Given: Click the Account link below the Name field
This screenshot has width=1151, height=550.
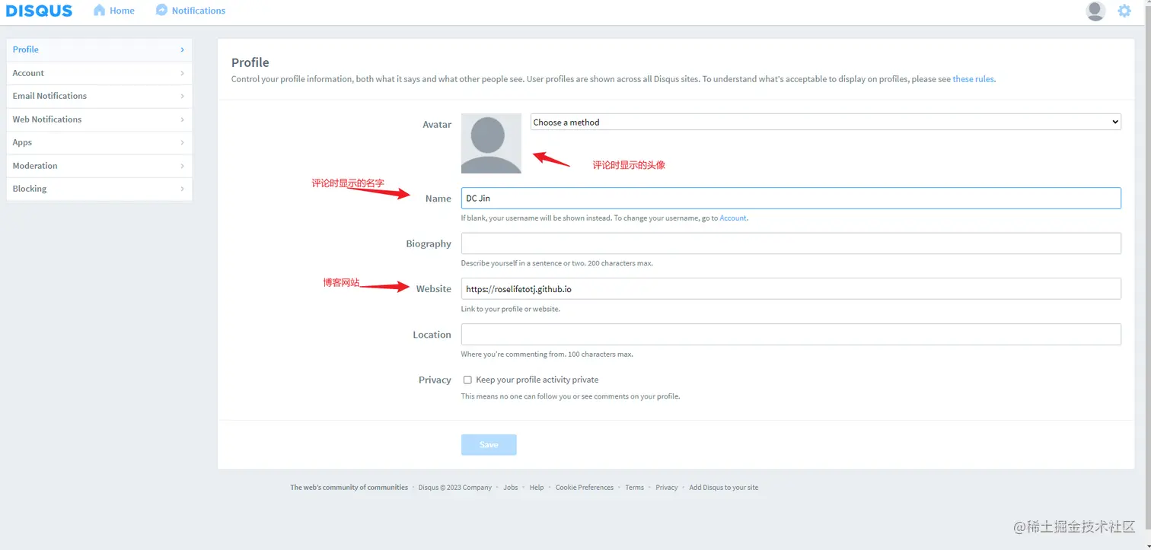Looking at the screenshot, I should (732, 218).
